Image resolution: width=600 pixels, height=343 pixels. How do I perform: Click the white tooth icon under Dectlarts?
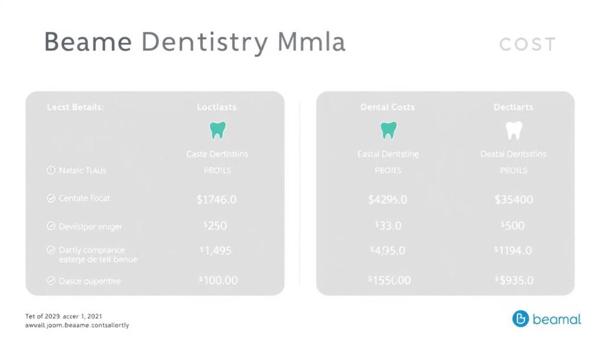[x=513, y=130]
